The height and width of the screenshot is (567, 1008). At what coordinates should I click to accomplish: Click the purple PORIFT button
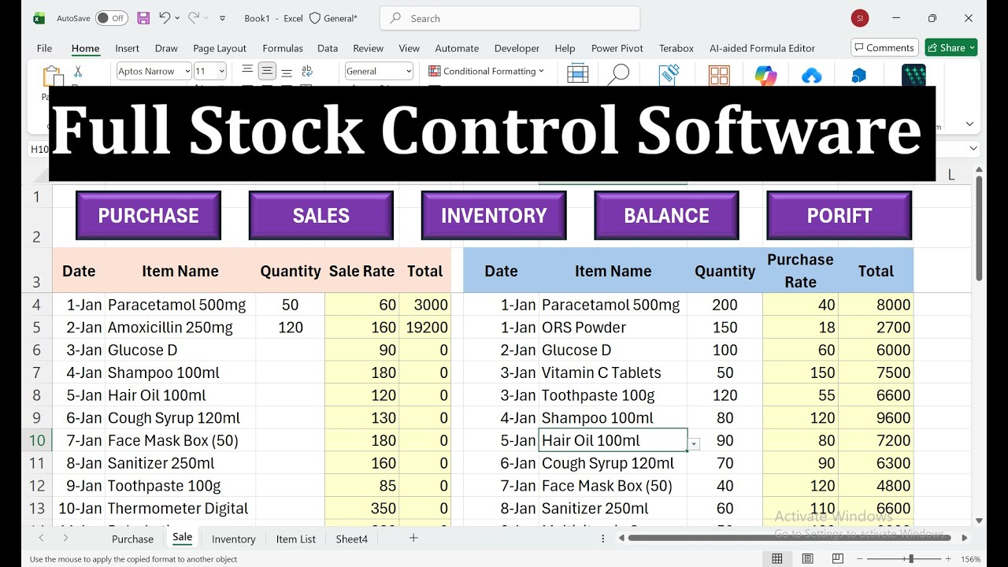839,215
